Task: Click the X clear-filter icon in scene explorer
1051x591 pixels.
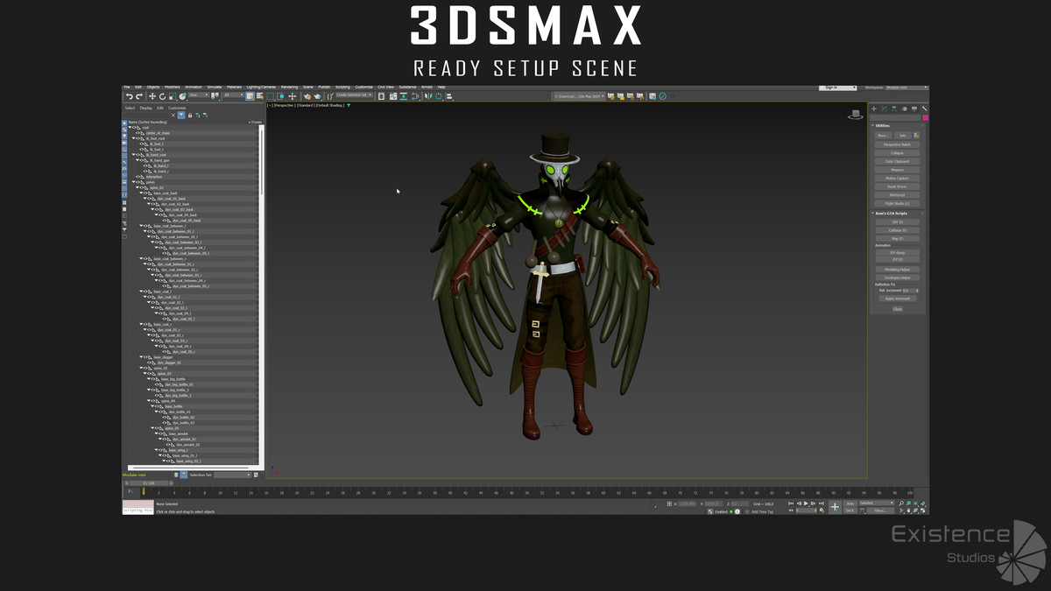Action: (x=173, y=115)
